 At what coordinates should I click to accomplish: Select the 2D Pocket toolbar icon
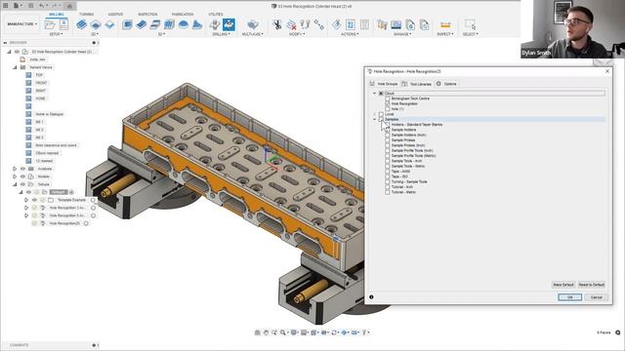[x=96, y=24]
